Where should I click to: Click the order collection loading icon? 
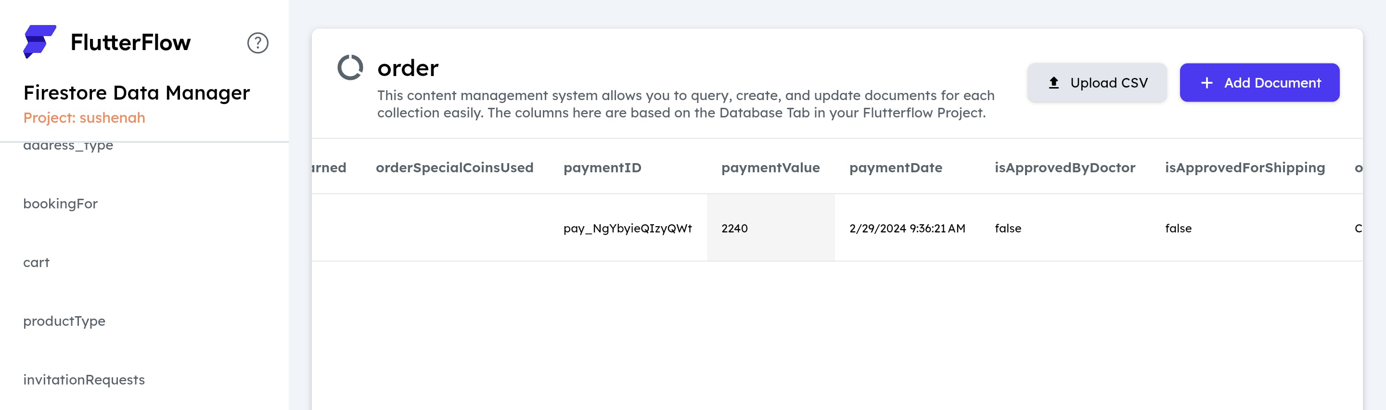(x=350, y=68)
